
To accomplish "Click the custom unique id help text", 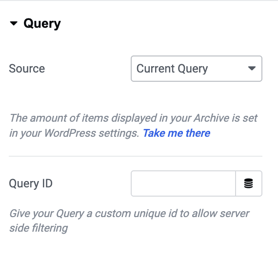I will (x=129, y=220).
